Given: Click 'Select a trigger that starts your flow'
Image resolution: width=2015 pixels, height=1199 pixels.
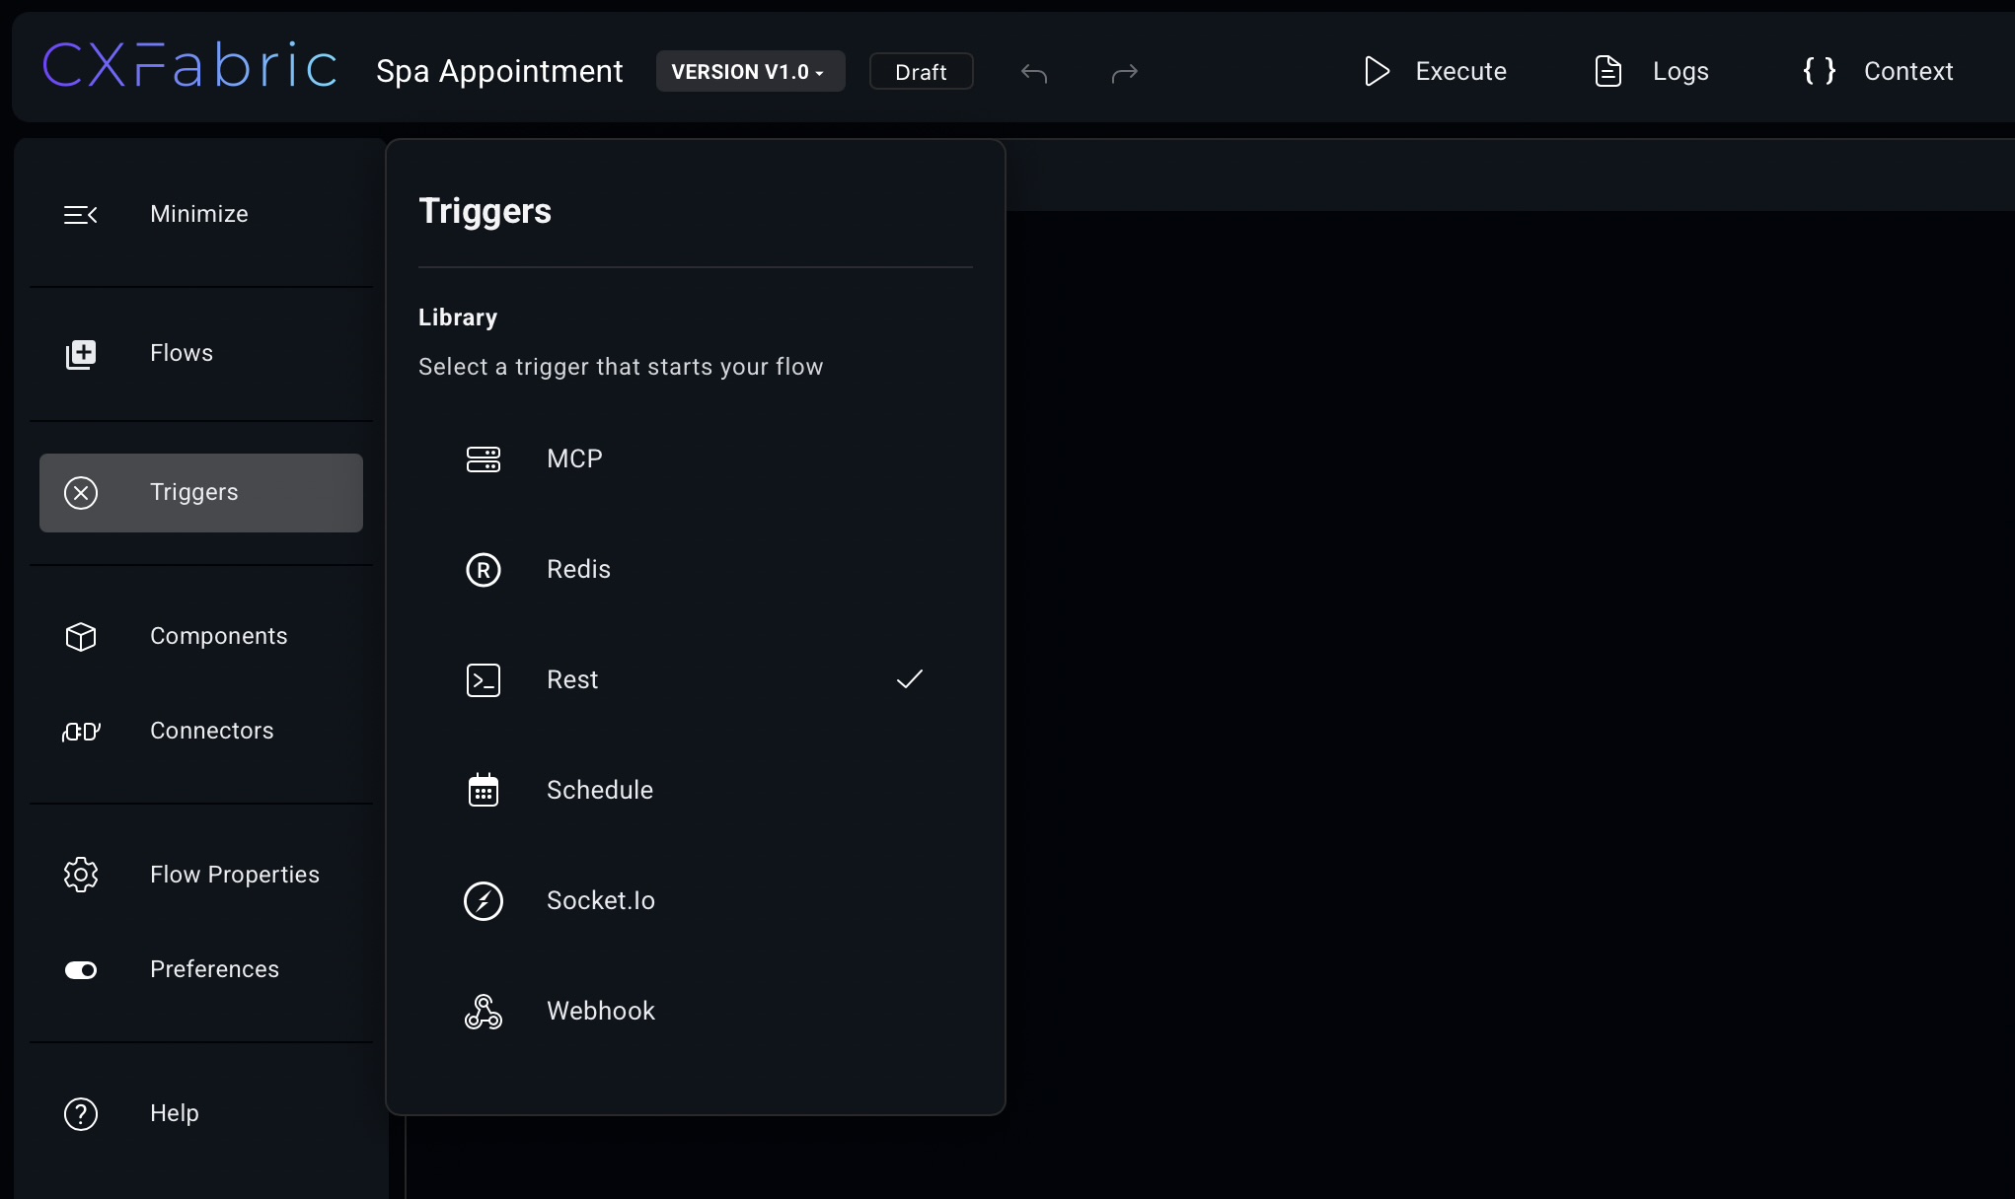Looking at the screenshot, I should tap(621, 367).
